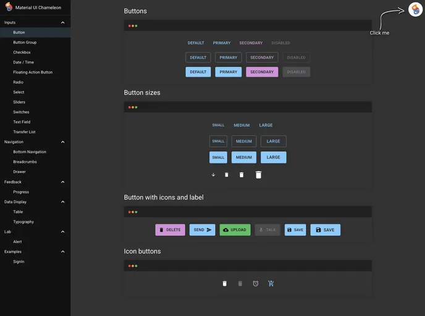Image resolution: width=425 pixels, height=316 pixels.
Task: Go to Checkbox in the sidebar
Action: [x=35, y=52]
